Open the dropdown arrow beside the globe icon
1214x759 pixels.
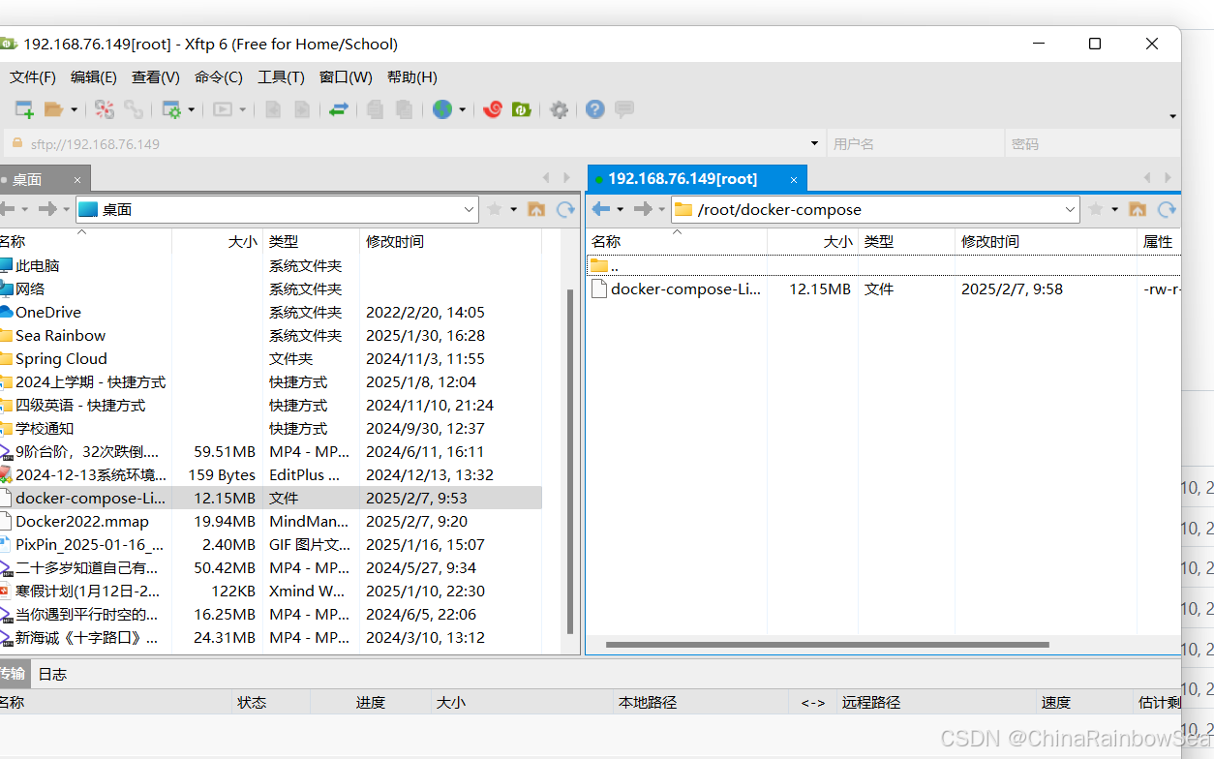click(x=460, y=109)
